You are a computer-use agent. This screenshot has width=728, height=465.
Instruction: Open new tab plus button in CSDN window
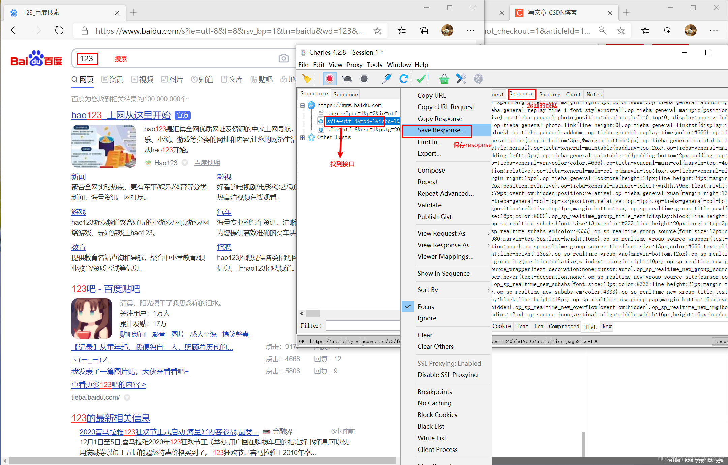pyautogui.click(x=626, y=12)
